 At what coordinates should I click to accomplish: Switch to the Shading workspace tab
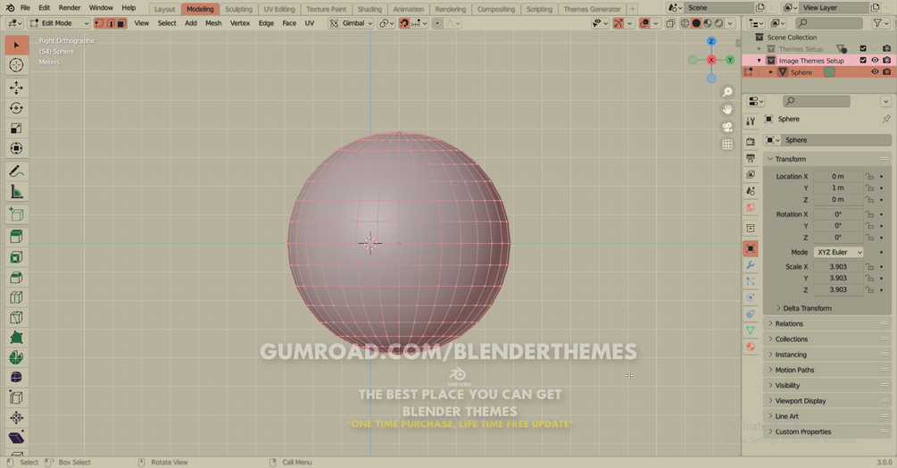click(370, 9)
